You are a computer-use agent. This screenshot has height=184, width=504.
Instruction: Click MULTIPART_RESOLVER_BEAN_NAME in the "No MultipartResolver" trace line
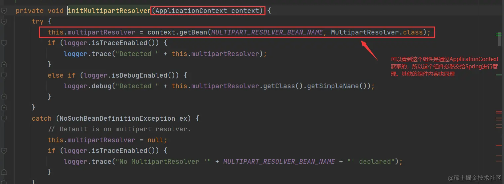(x=279, y=161)
